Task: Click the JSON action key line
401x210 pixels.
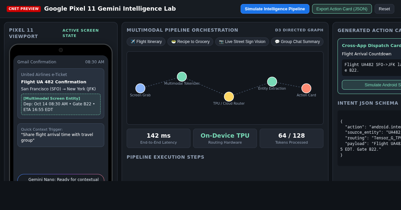Action: point(373,127)
